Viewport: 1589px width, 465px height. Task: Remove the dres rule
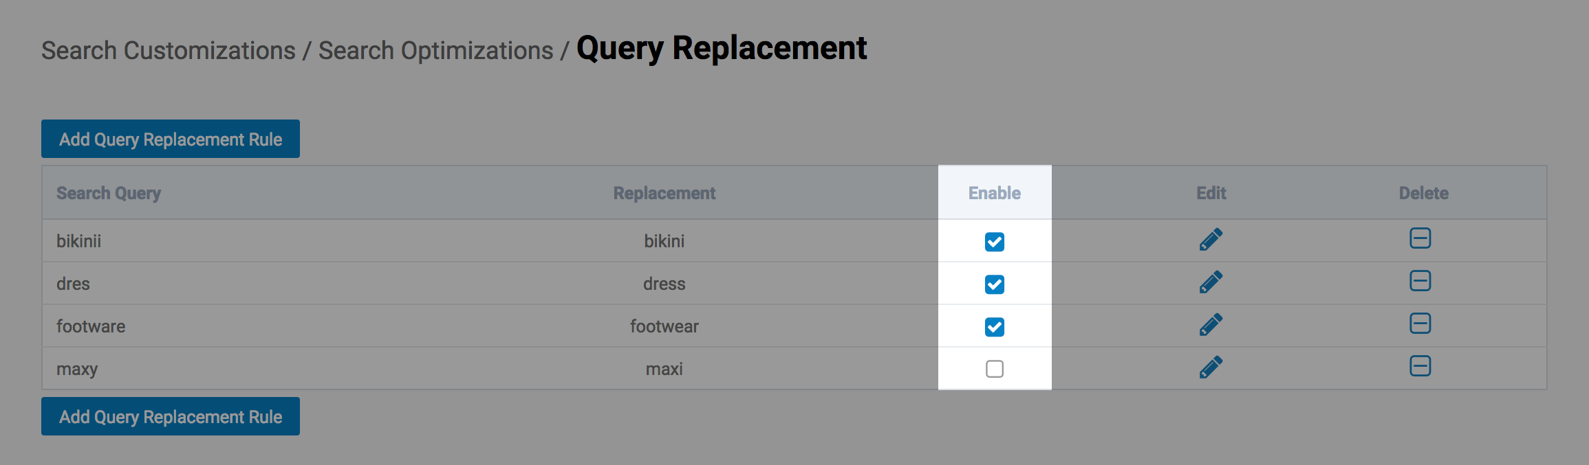(x=1420, y=281)
